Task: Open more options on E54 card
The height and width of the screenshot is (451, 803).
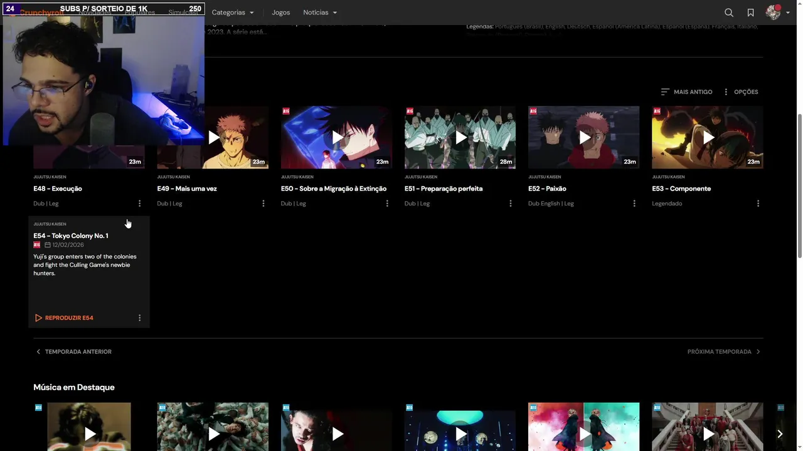Action: coord(139,318)
